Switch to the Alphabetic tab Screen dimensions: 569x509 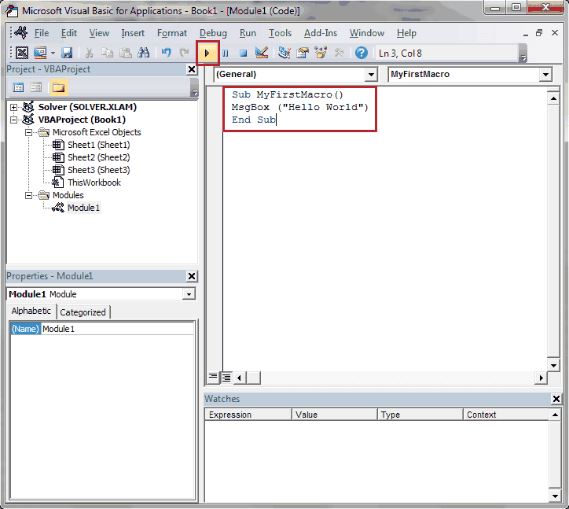tap(31, 311)
